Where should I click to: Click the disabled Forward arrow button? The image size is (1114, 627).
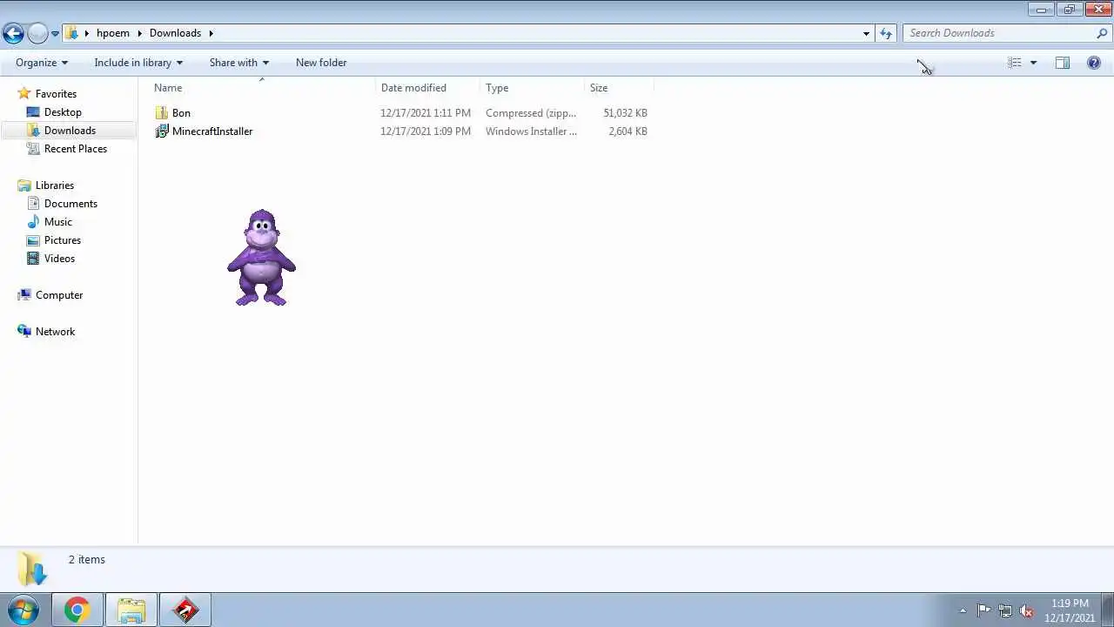pyautogui.click(x=37, y=33)
